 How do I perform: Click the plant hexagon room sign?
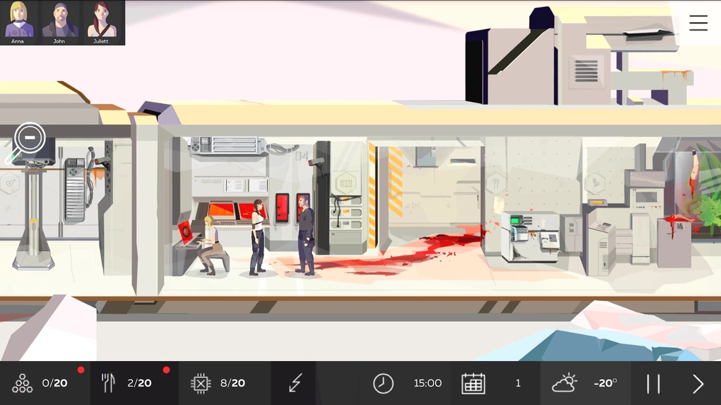595,183
